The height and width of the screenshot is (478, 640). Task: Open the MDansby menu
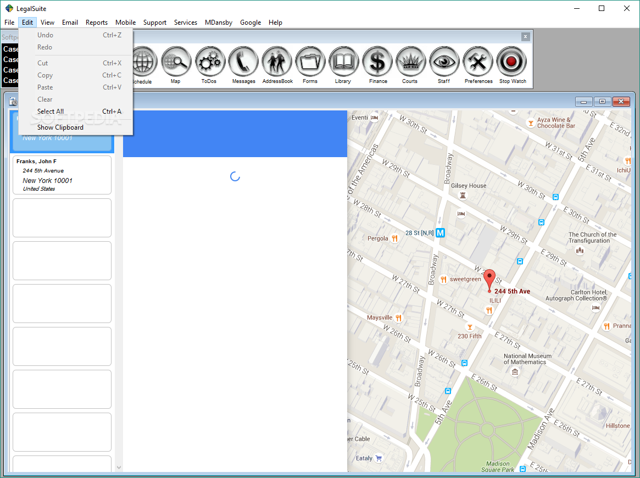218,23
